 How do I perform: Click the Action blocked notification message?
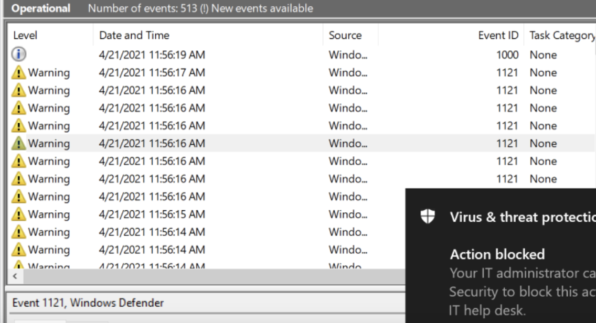coord(497,255)
